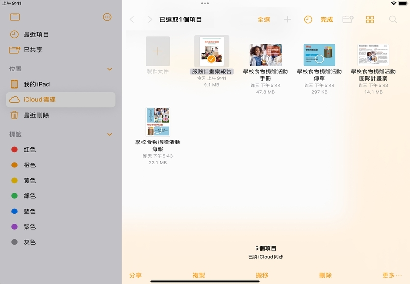
Task: Select the 學校食物捐贈活動海報 thumbnail
Action: 157,122
